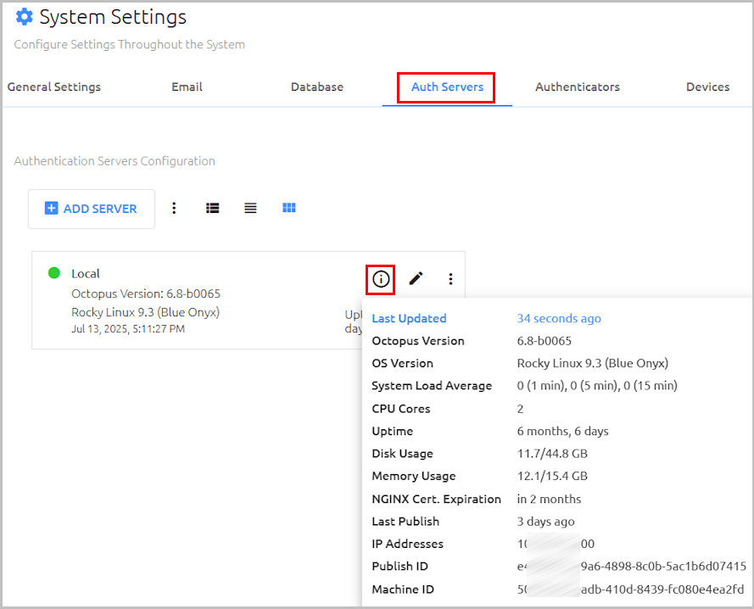Open the toolbar three-dot options menu

174,209
